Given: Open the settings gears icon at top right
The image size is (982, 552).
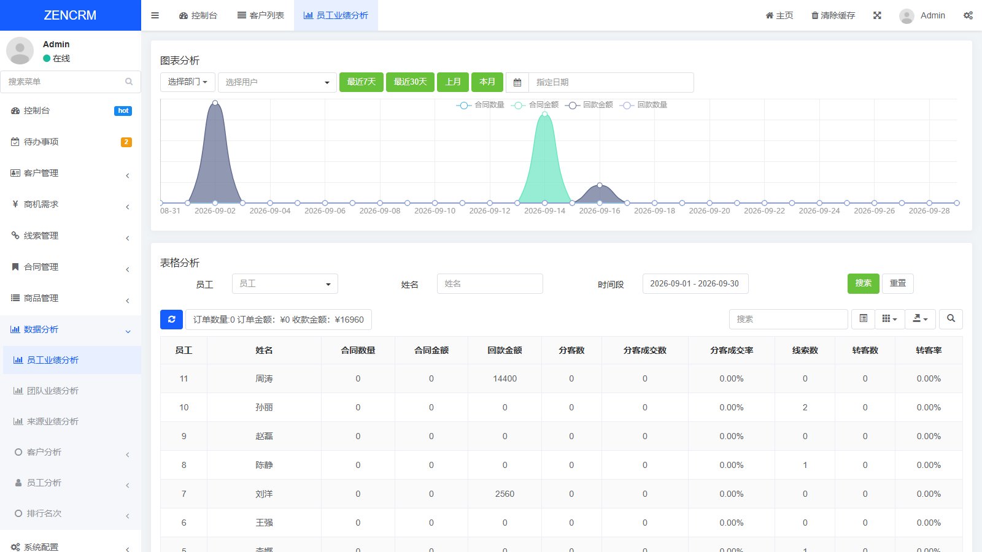Looking at the screenshot, I should [x=968, y=15].
